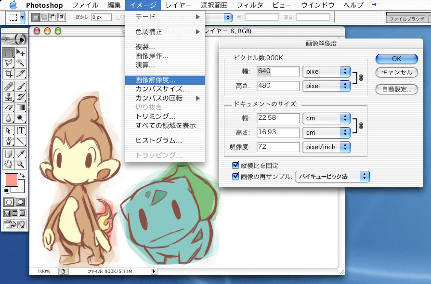Select the Rectangular Marquee tool in toolbox
Viewport: 431px width, 284px height.
9,52
